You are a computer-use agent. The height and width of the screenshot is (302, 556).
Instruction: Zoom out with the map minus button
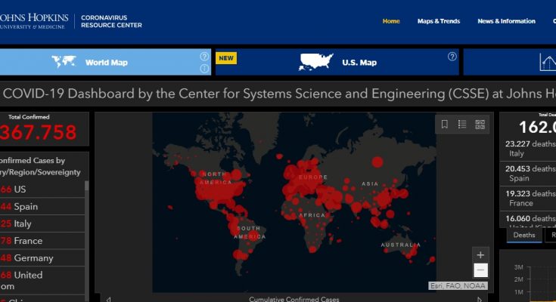[480, 270]
